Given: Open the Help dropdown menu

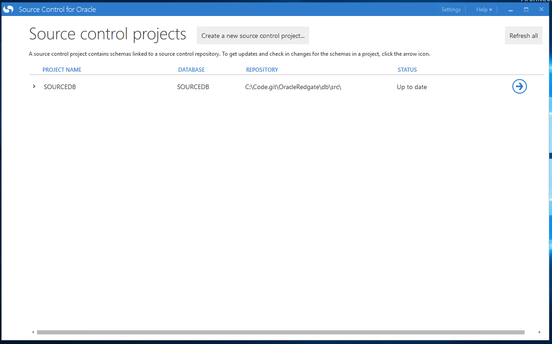Looking at the screenshot, I should [484, 10].
